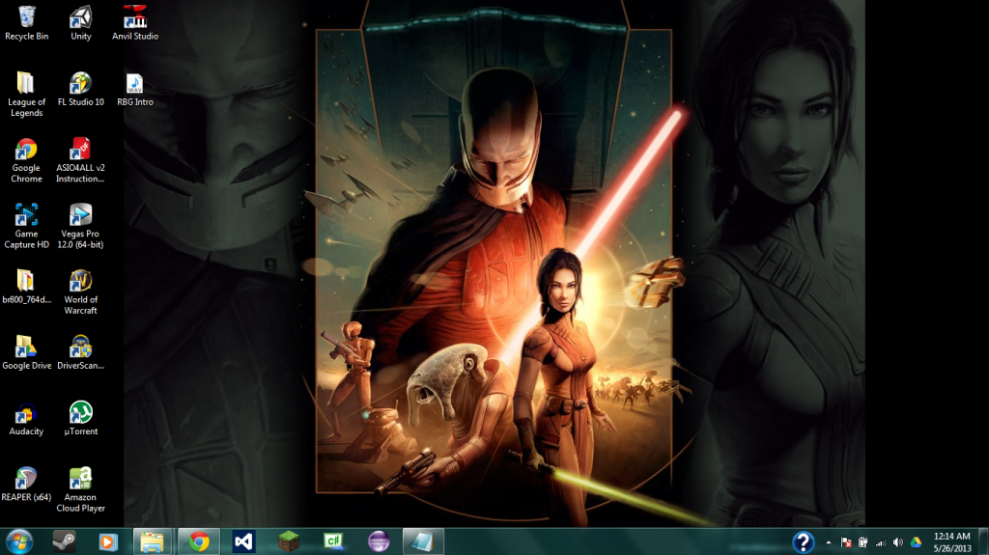Launch Visual Studio from the taskbar
Screen dimensions: 989x555
pyautogui.click(x=243, y=541)
